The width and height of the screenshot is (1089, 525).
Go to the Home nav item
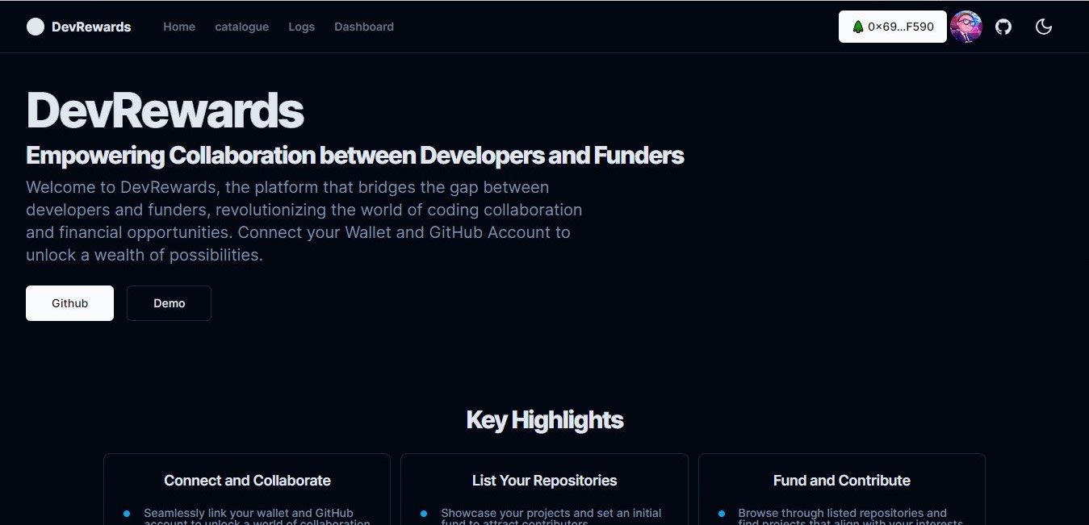[x=179, y=27]
